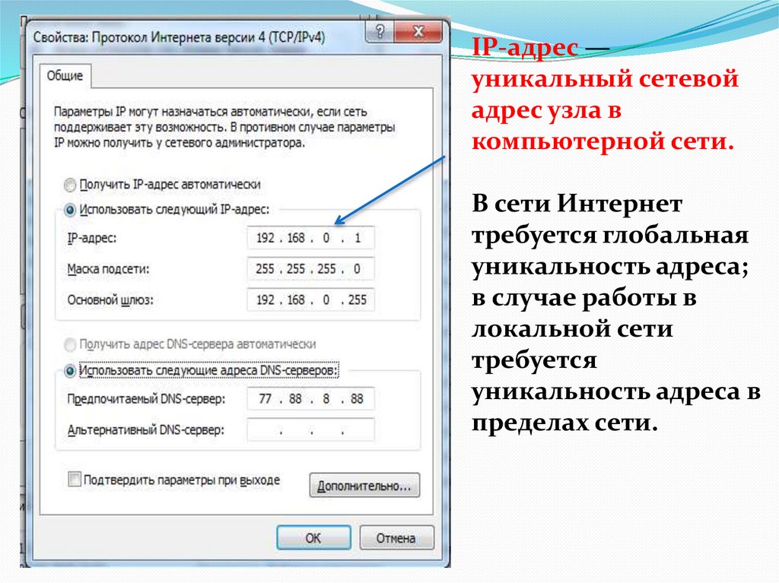This screenshot has height=583, width=779.
Task: Confirm settings with the OK button
Action: click(313, 537)
